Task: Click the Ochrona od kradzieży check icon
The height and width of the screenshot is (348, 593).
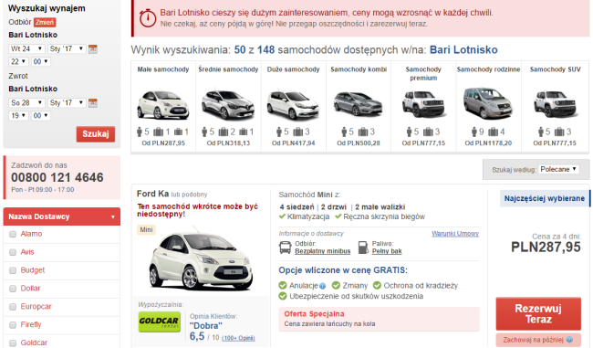Action: point(377,286)
